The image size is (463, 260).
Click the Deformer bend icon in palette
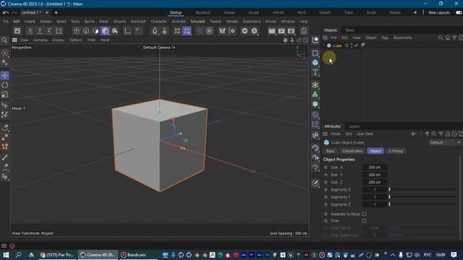coord(315,115)
